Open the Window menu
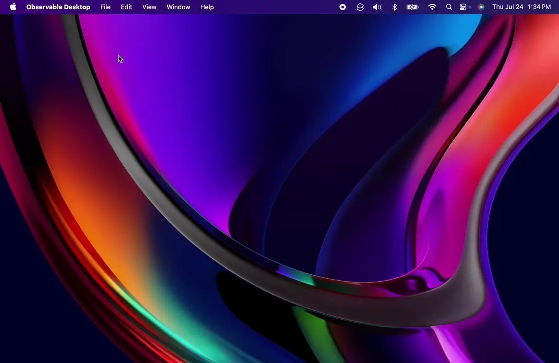Image resolution: width=559 pixels, height=363 pixels. click(178, 7)
